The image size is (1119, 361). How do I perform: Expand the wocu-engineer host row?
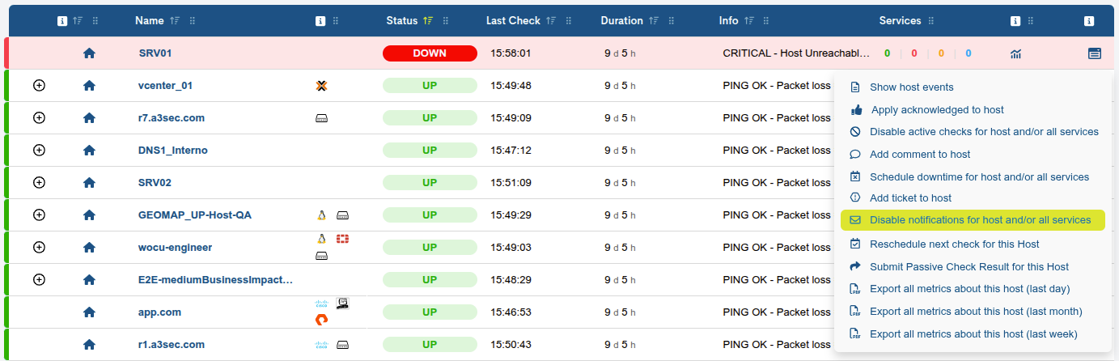click(x=39, y=248)
